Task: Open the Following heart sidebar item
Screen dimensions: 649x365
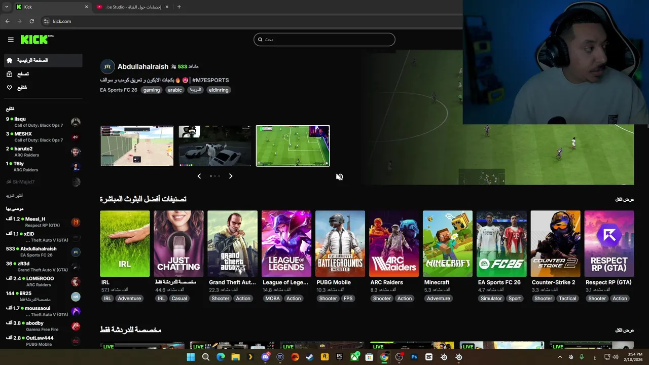Action: click(x=43, y=88)
